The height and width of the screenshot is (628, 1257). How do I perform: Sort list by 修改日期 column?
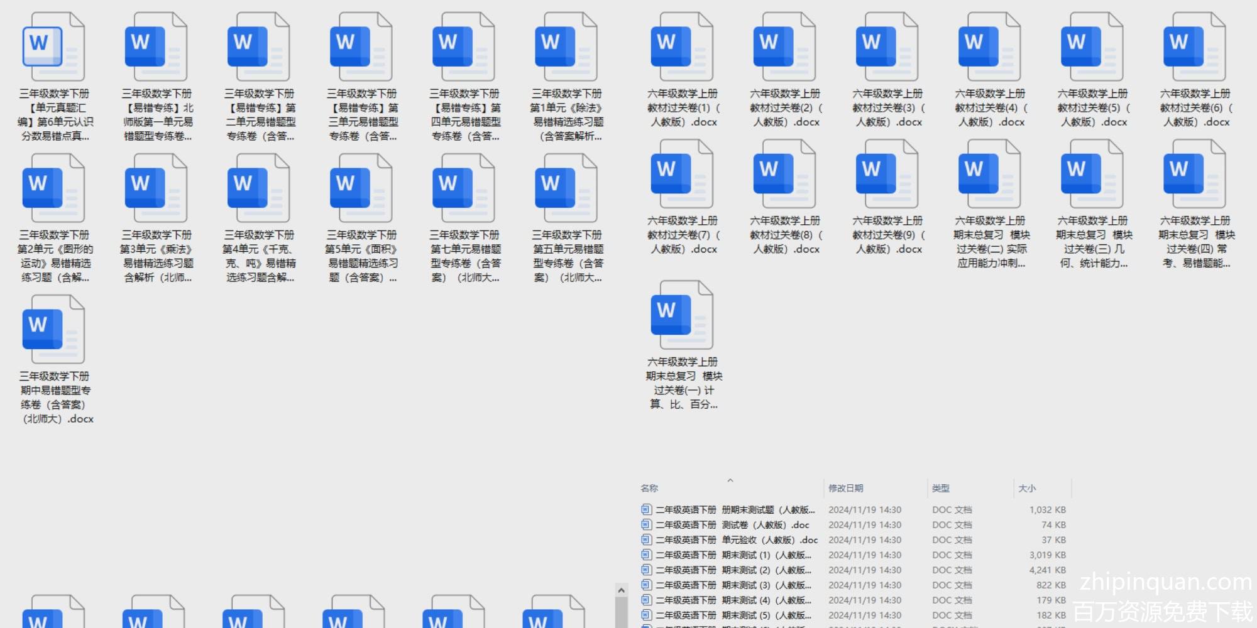point(845,488)
